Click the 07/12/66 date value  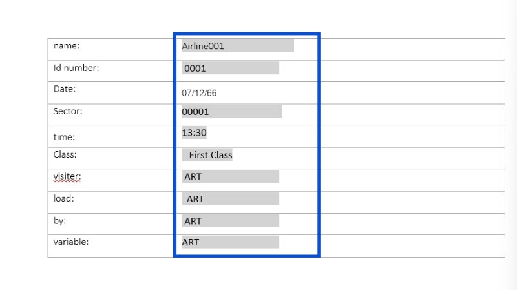pos(199,93)
